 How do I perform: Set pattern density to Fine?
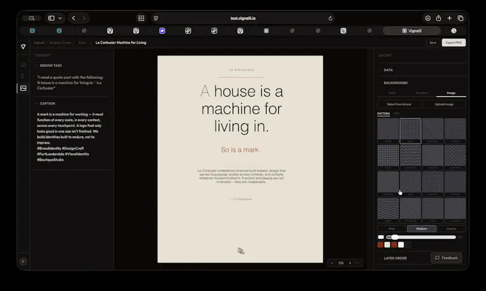[392, 228]
